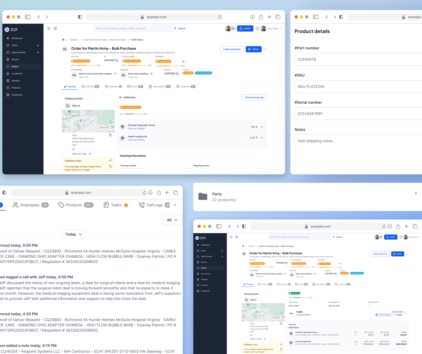Open the 'Today' date dropdown
This screenshot has height=354, width=422.
[74, 234]
